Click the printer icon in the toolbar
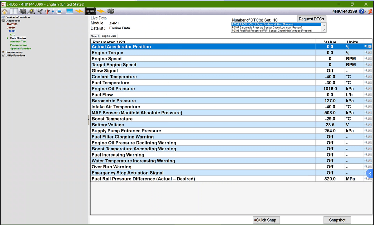The width and height of the screenshot is (374, 225). click(60, 11)
